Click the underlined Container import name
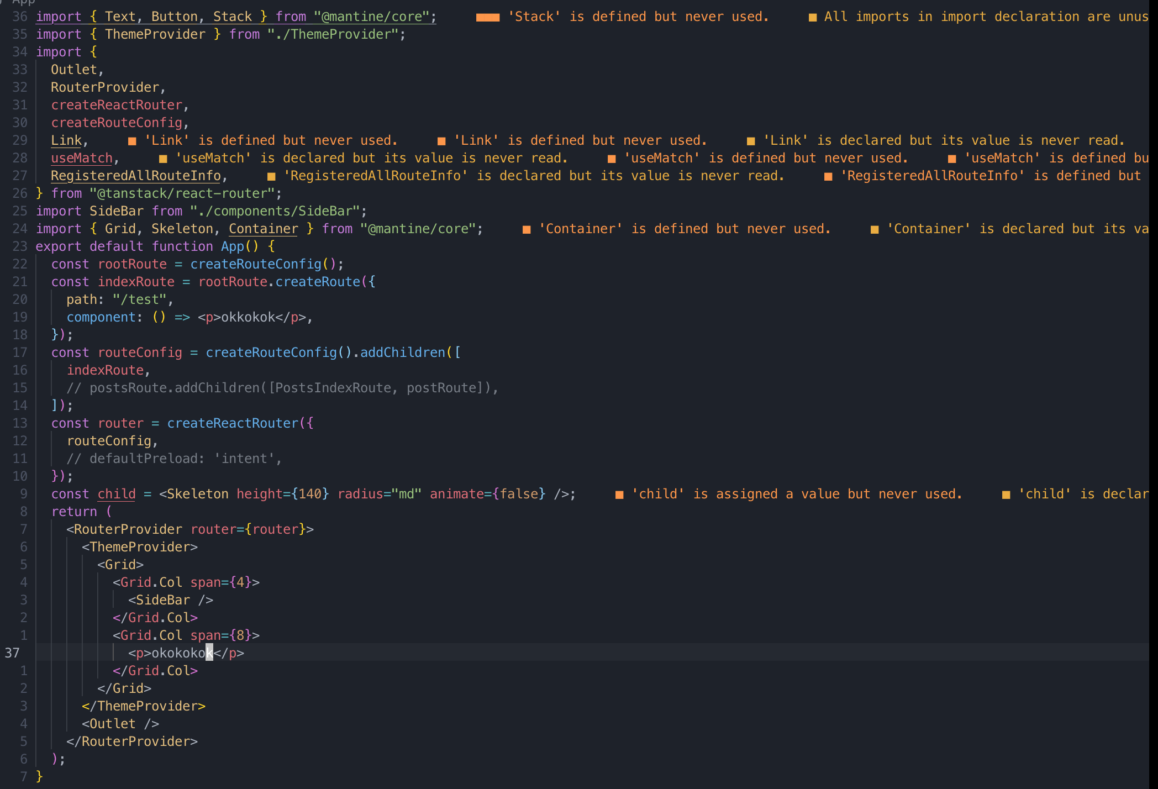Image resolution: width=1158 pixels, height=789 pixels. pyautogui.click(x=263, y=229)
